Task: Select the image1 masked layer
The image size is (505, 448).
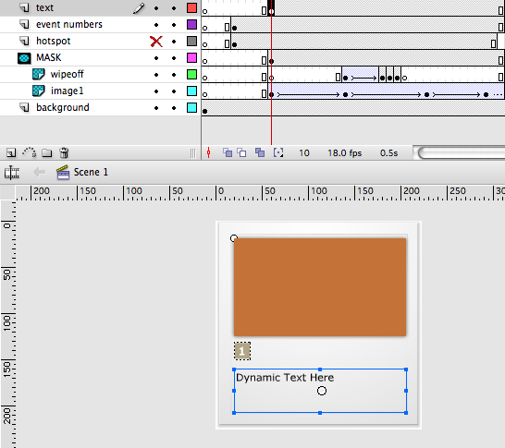Action: (x=67, y=91)
